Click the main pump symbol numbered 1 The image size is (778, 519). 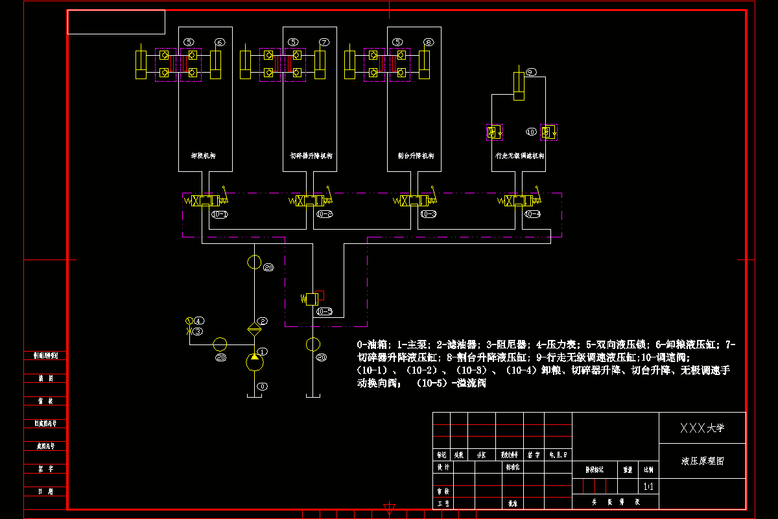[255, 361]
